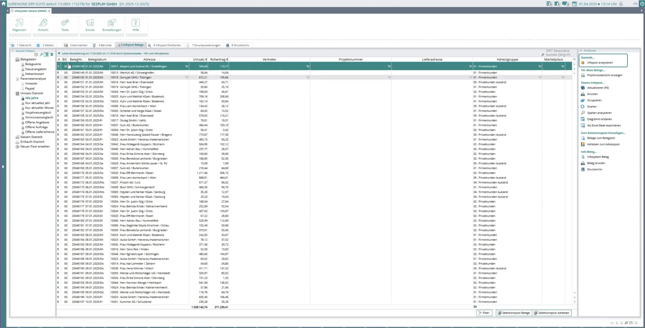Screen dimensions: 645x328
Task: Click the Extras ribbon icon
Action: click(90, 23)
